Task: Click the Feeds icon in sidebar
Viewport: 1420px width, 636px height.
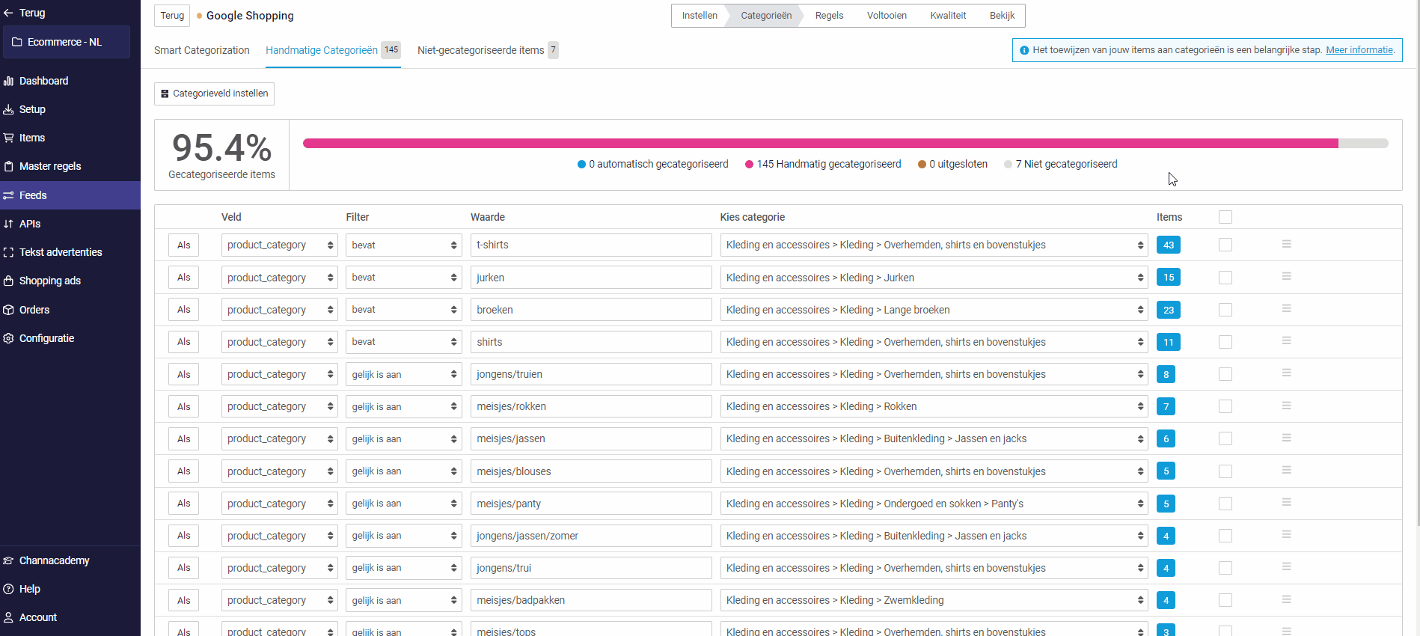Action: coord(9,195)
